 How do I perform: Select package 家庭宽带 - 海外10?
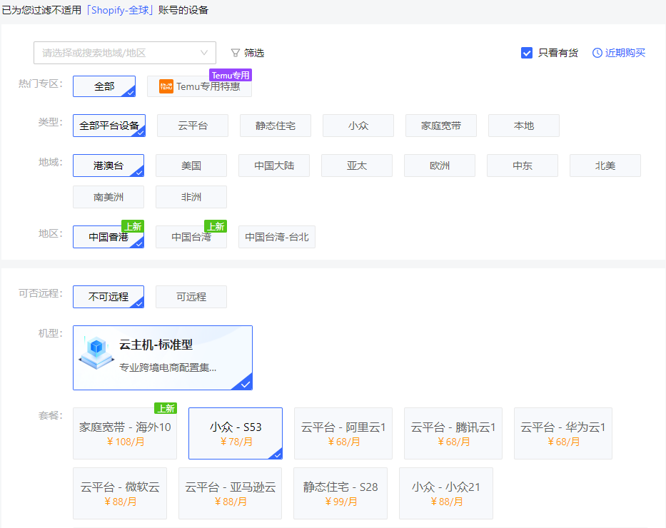125,433
